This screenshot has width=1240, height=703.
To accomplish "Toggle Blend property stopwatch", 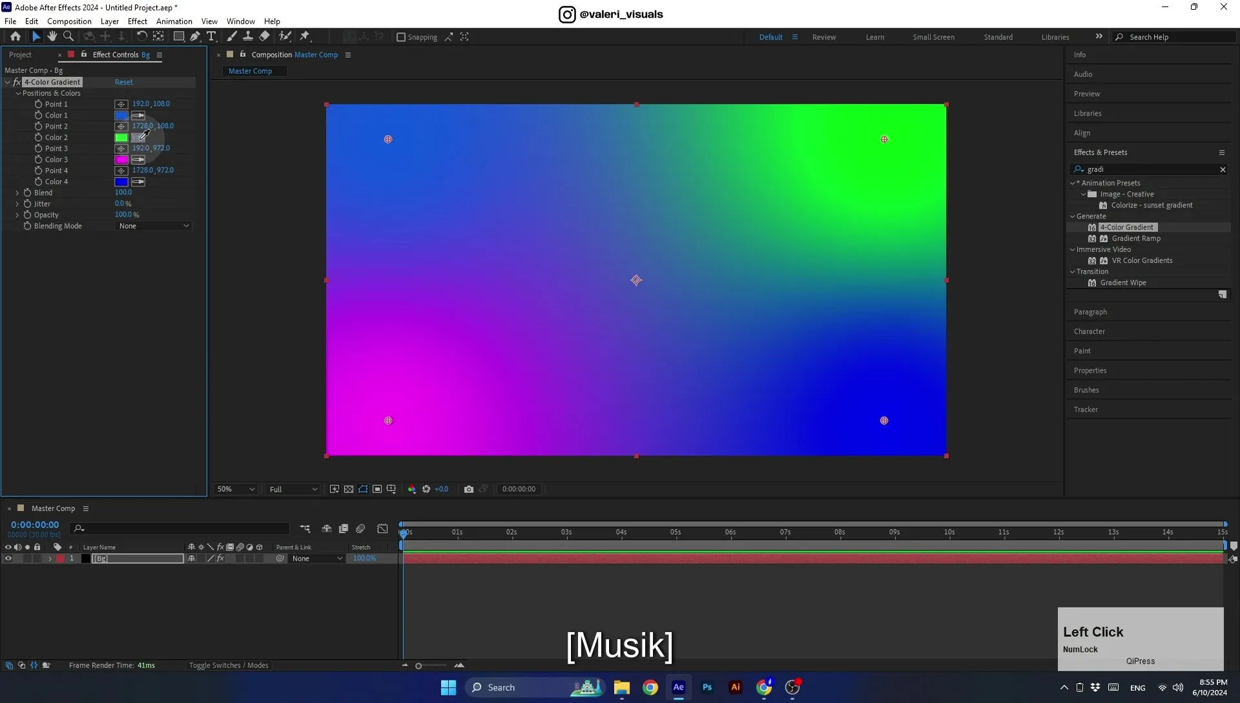I will 28,193.
